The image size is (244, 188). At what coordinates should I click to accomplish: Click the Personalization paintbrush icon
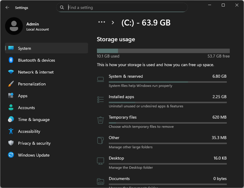11,84
